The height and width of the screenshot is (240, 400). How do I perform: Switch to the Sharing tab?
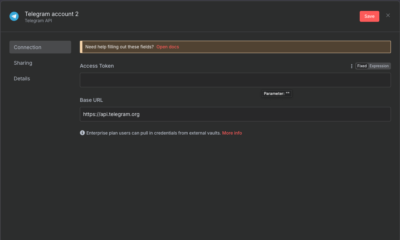(23, 63)
